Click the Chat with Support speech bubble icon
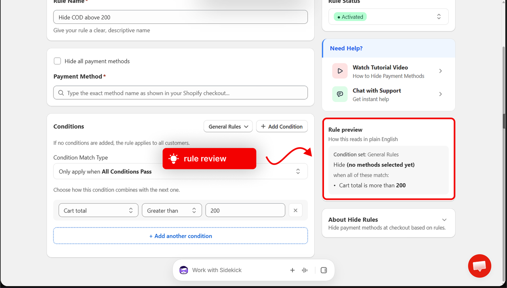The width and height of the screenshot is (507, 288). (340, 94)
